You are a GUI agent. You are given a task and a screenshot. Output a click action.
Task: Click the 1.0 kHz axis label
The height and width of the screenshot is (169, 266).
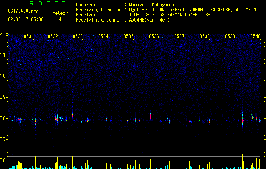click(3, 76)
